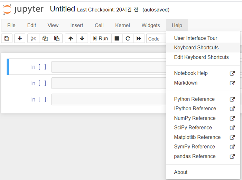Select Edit Keyboard Shortcuts
Screen dimensions: 242x180
pos(203,57)
